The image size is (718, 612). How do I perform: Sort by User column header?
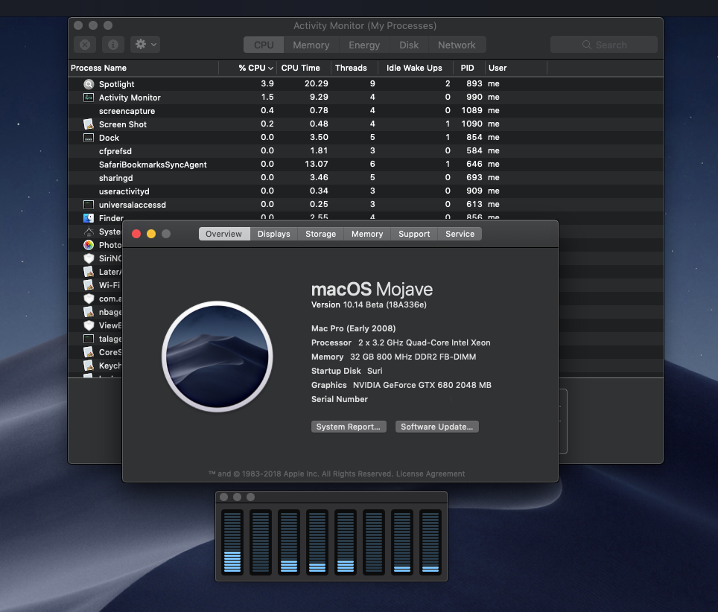(x=515, y=68)
